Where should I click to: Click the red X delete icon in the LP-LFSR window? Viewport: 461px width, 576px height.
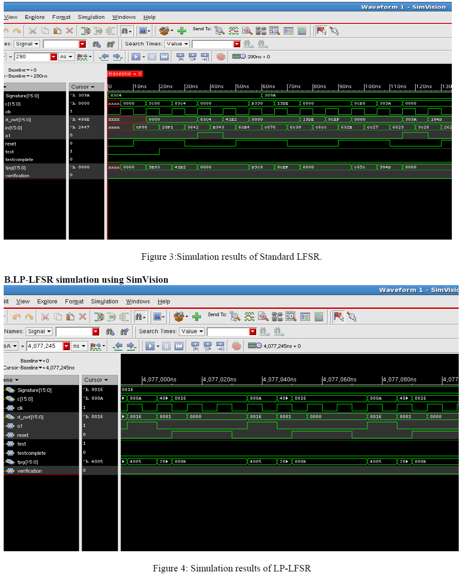click(83, 317)
